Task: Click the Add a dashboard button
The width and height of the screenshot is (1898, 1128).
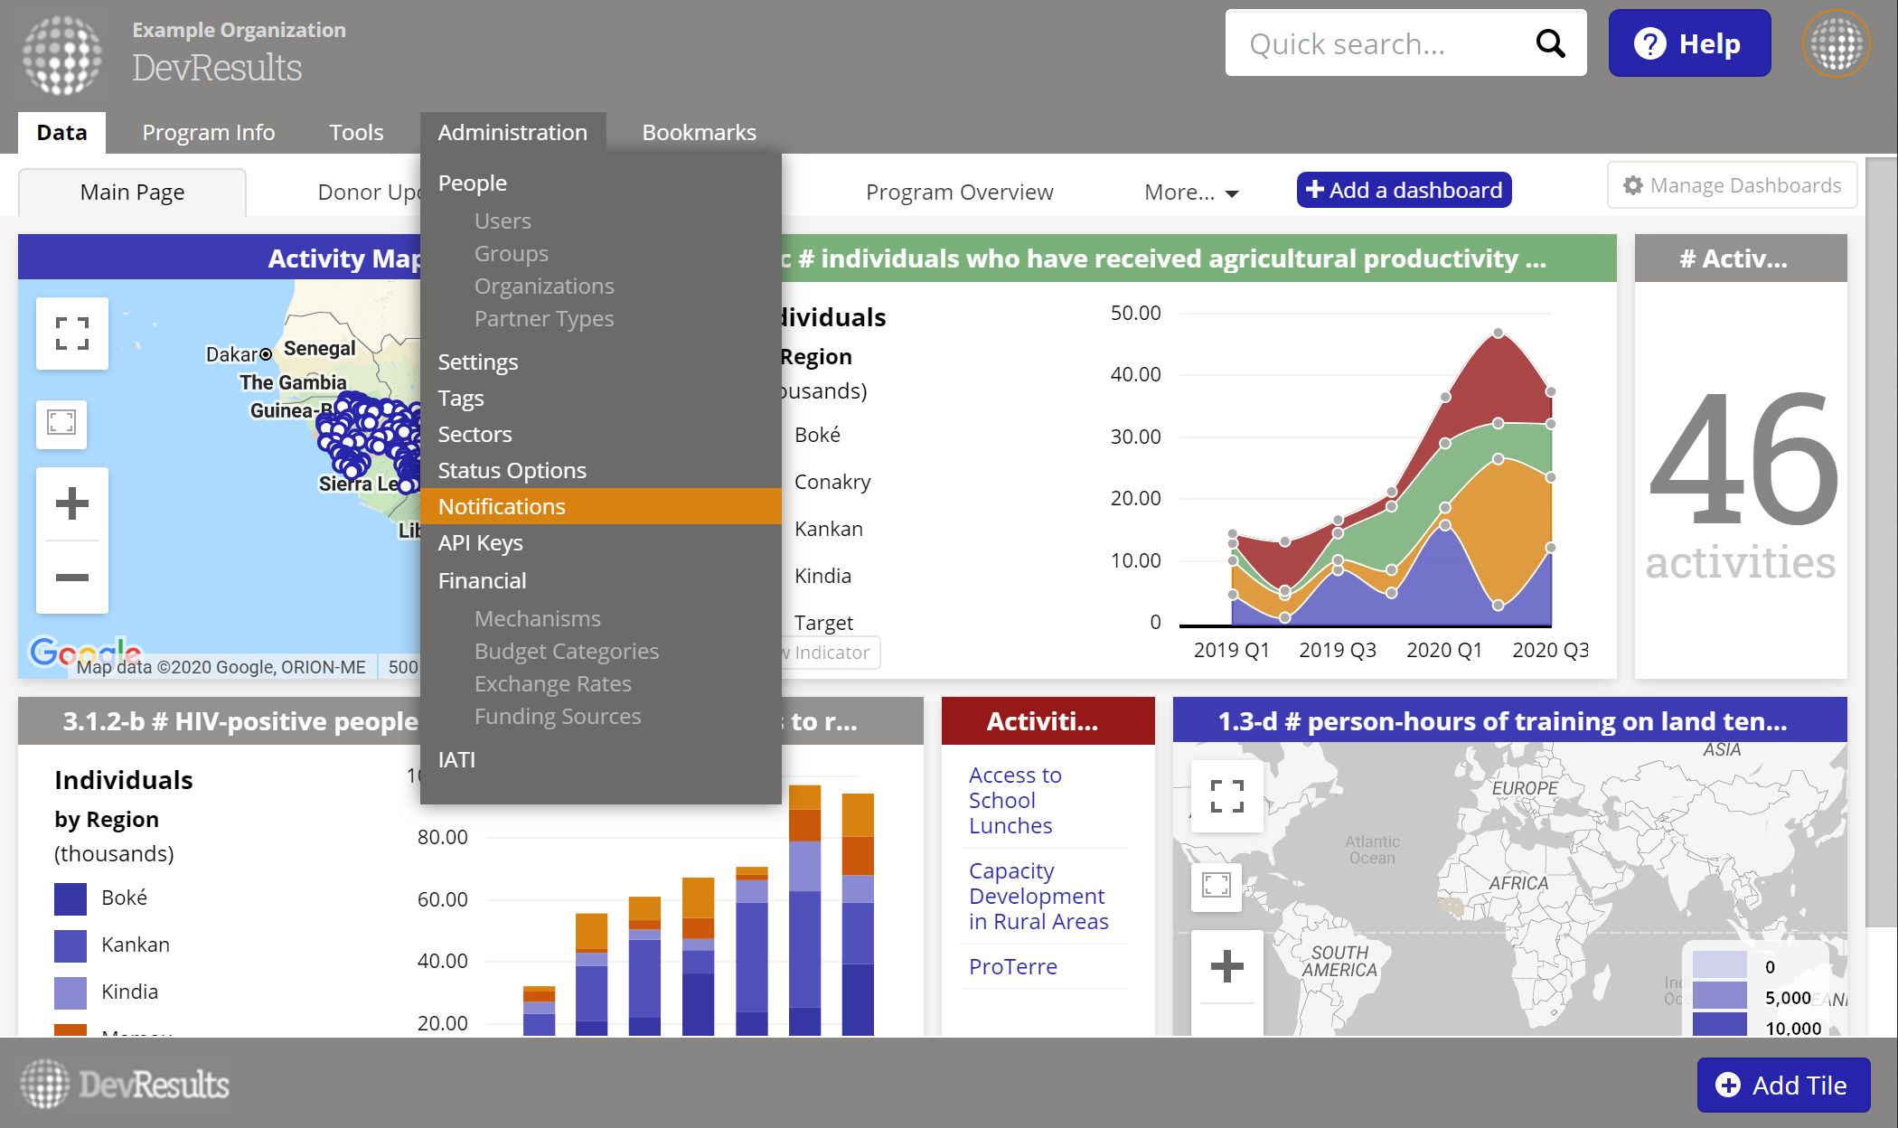Action: point(1404,190)
